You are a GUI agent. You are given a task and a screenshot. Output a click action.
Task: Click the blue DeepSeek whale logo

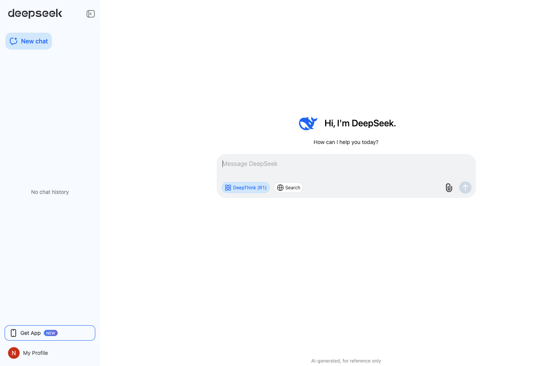pyautogui.click(x=308, y=123)
